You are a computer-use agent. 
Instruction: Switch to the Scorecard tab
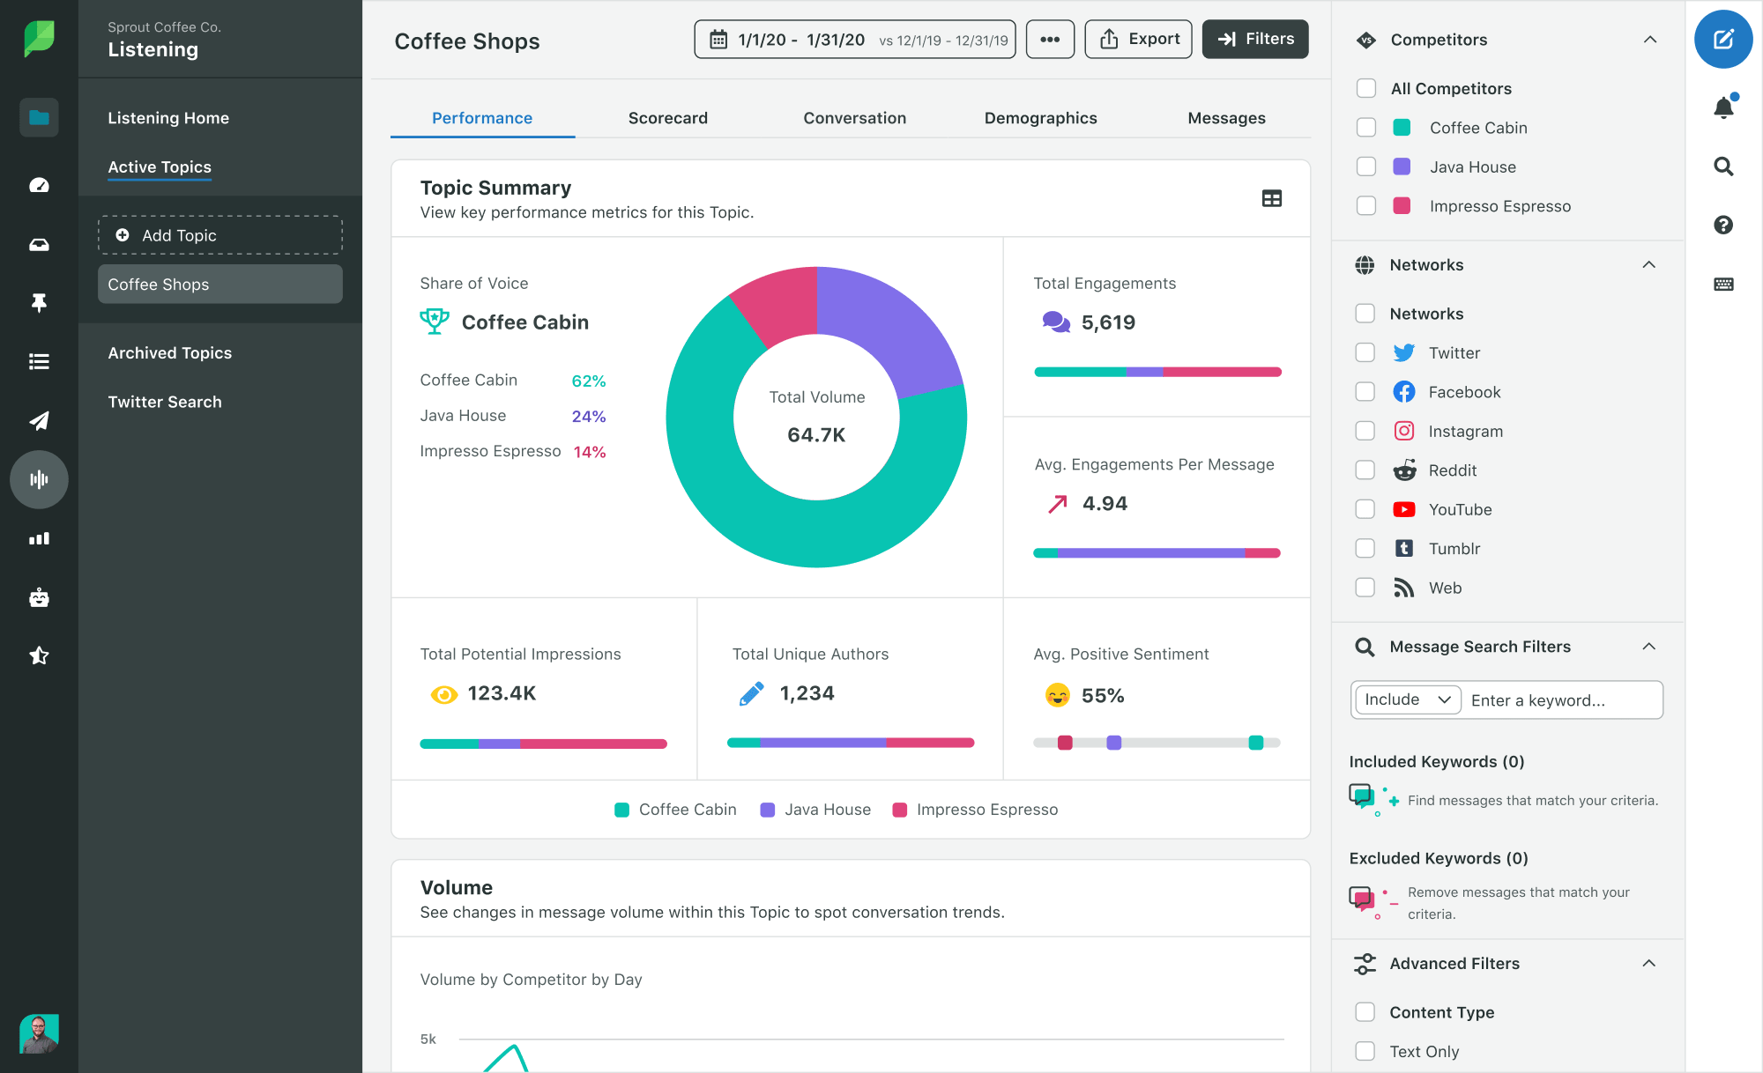[x=667, y=117]
